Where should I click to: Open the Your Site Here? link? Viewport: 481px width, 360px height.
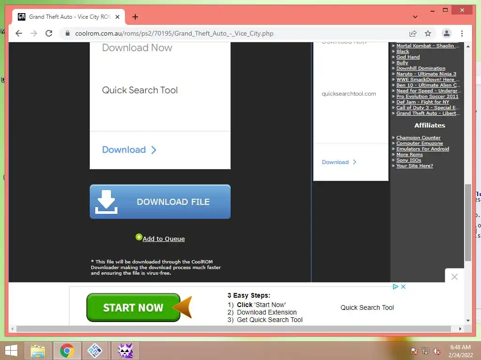tap(414, 165)
